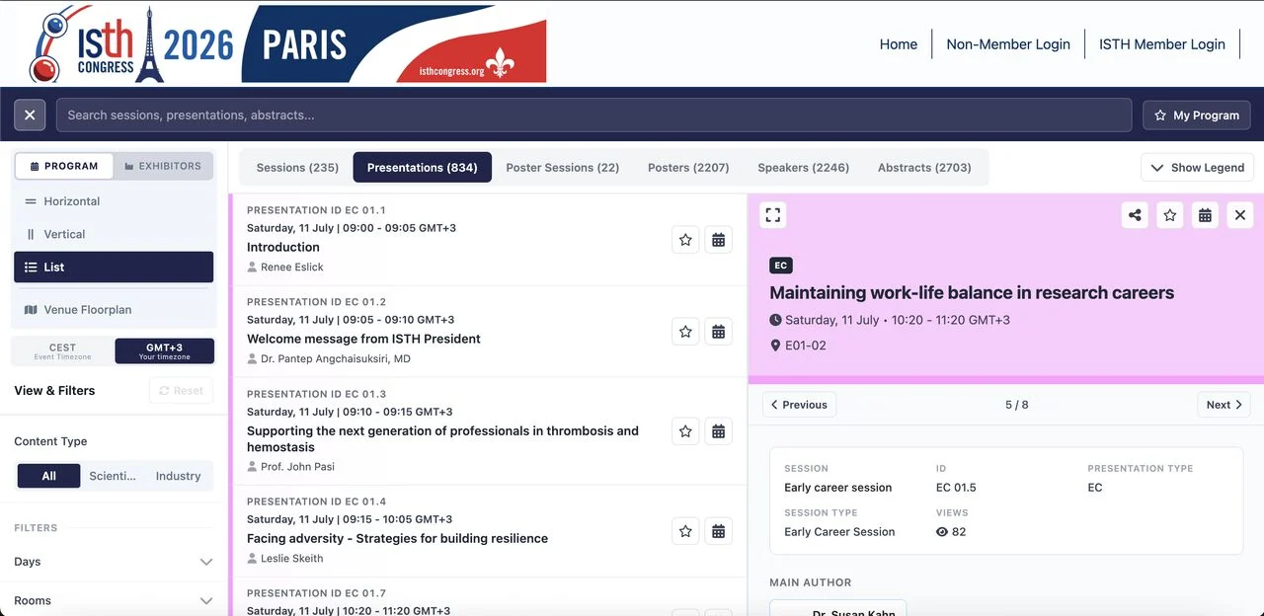Image resolution: width=1264 pixels, height=616 pixels.
Task: Expand the Rooms filter
Action: click(x=114, y=600)
